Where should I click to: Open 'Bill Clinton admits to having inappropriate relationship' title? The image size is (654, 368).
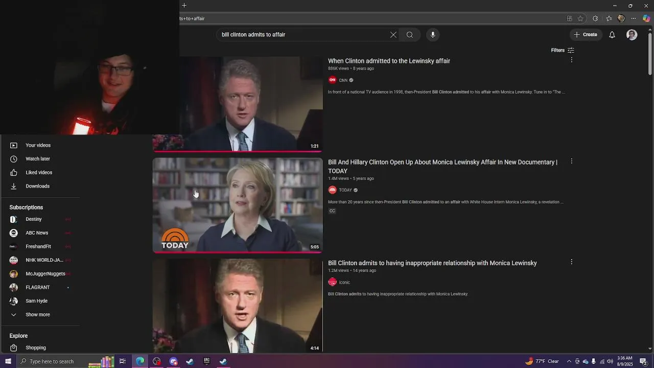432,263
